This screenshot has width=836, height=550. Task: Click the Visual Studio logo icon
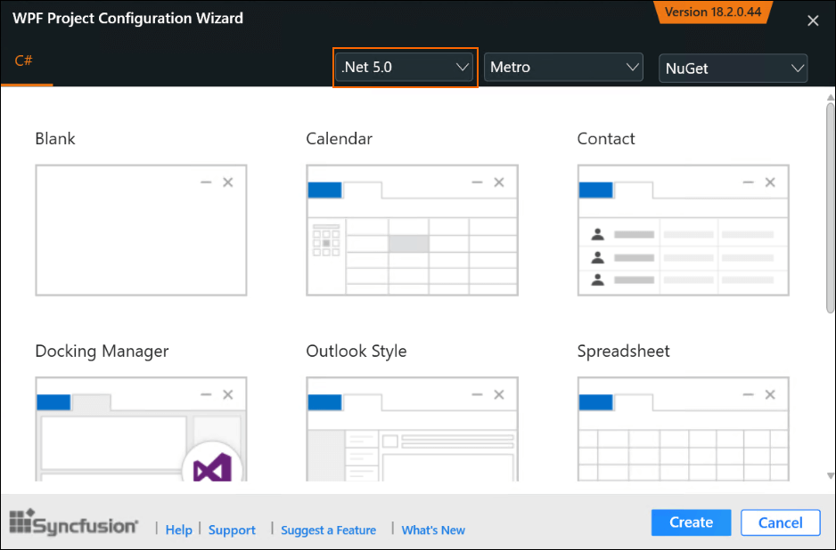coord(213,465)
